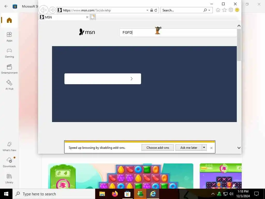
Task: Open Apps in Microsoft Store sidebar
Action: [x=9, y=37]
